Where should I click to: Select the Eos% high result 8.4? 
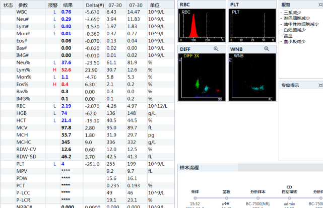coord(64,84)
